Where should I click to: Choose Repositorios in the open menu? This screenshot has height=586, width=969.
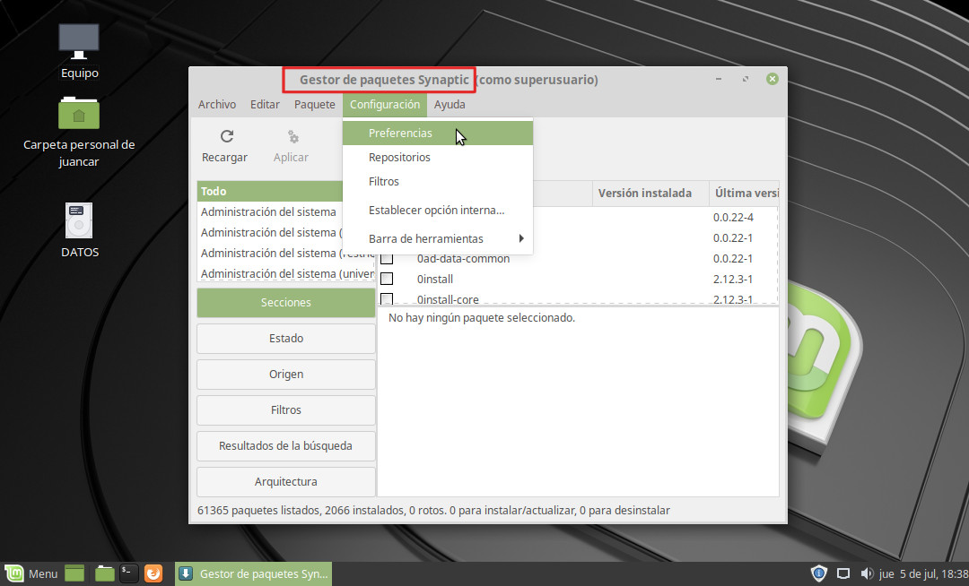pyautogui.click(x=399, y=158)
